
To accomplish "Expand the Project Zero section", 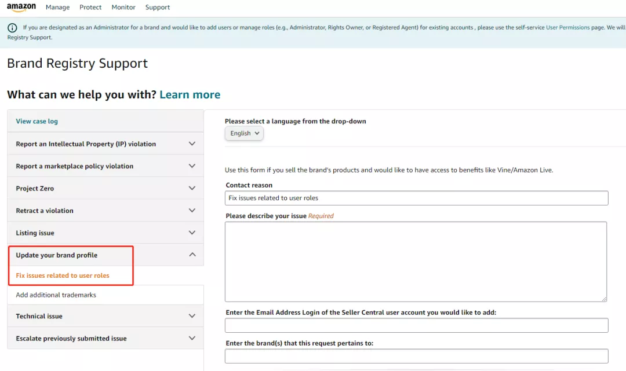I will point(105,189).
